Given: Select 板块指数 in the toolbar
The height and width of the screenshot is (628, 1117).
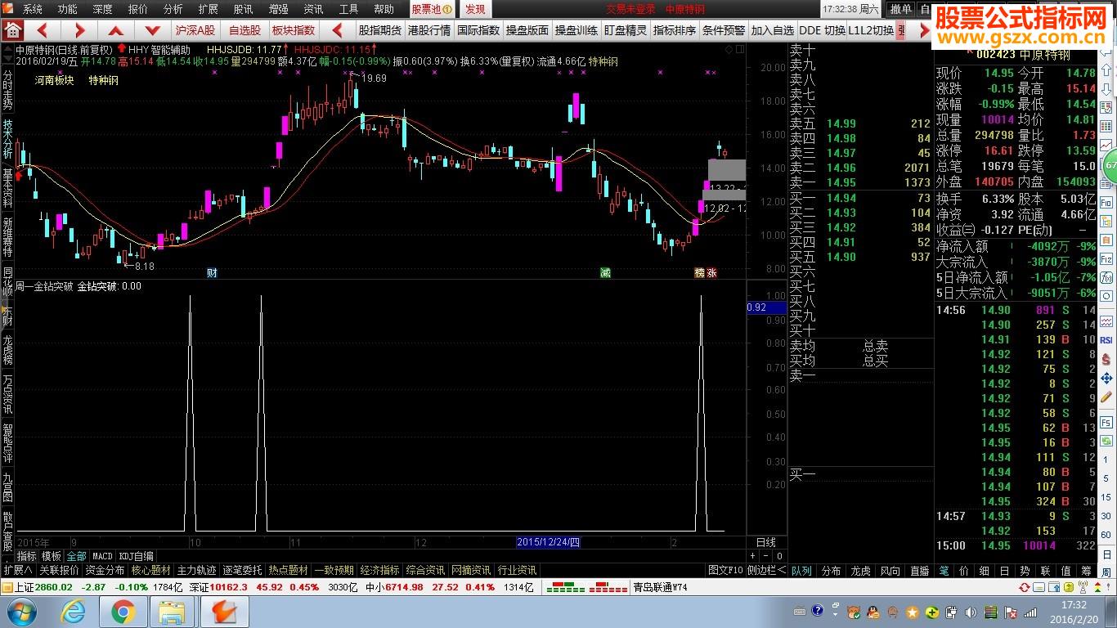Looking at the screenshot, I should (x=293, y=30).
